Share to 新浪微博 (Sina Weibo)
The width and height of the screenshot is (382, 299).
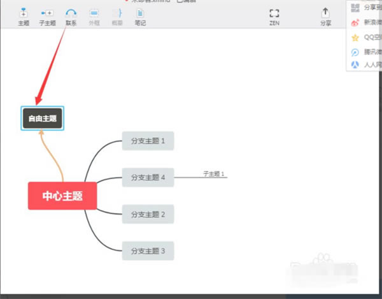pyautogui.click(x=364, y=22)
